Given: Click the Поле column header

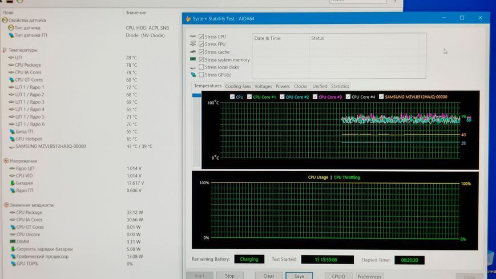Looking at the screenshot, I should point(8,13).
